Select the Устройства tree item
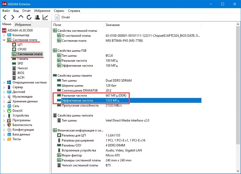This screenshot has width=241, height=174. click(x=21, y=115)
